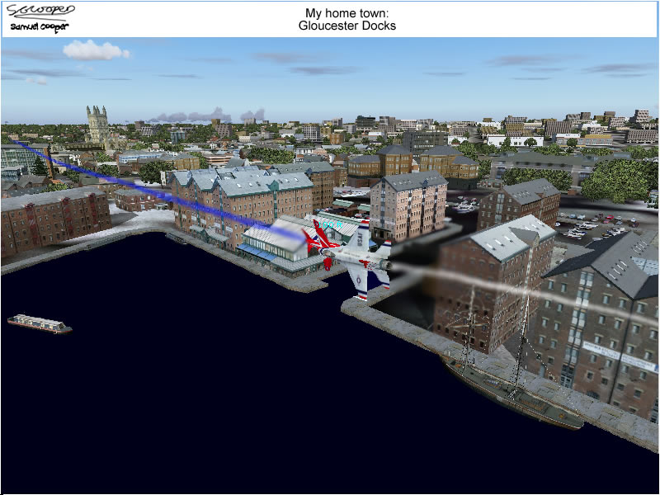This screenshot has width=660, height=495.
Task: Click the Scooper signature logo
Action: [x=40, y=12]
